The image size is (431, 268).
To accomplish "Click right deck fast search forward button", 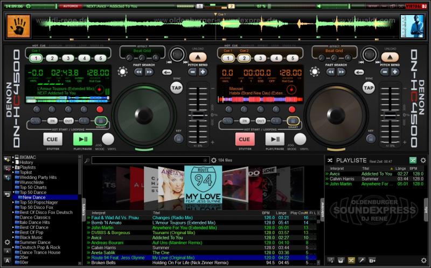I will (342, 72).
